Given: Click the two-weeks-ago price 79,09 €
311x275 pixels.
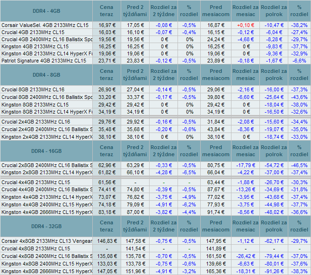Looking at the screenshot, I should pos(135,204).
